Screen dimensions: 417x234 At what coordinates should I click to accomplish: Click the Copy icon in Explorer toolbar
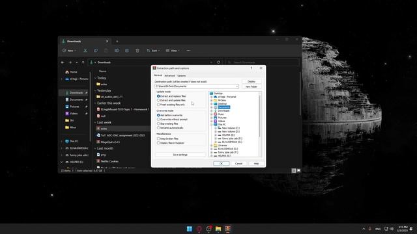(96, 51)
